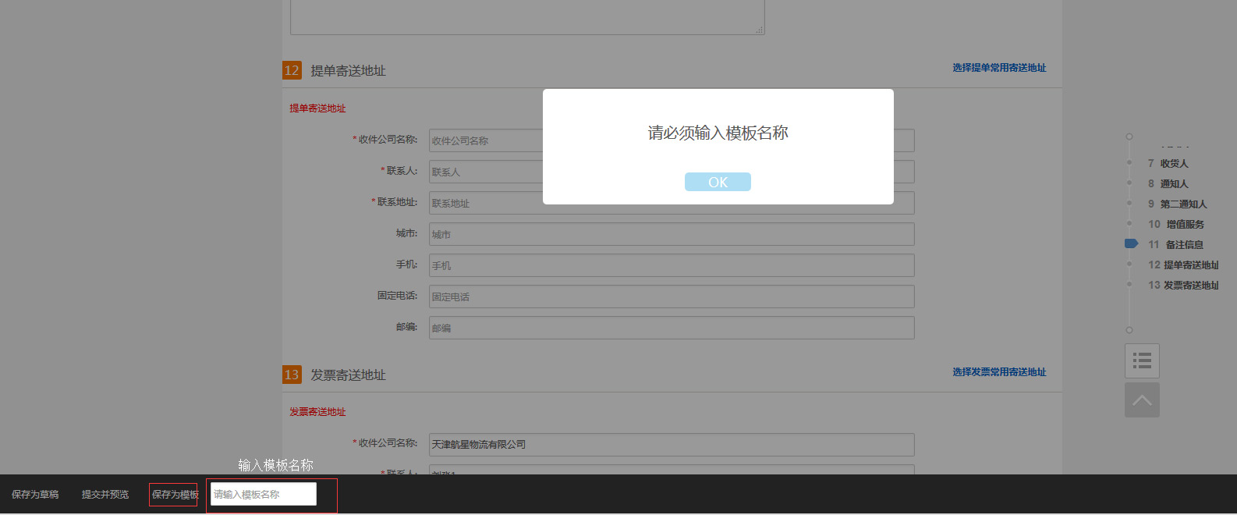
Task: Click 提交并预览 in the bottom bar
Action: click(x=105, y=495)
